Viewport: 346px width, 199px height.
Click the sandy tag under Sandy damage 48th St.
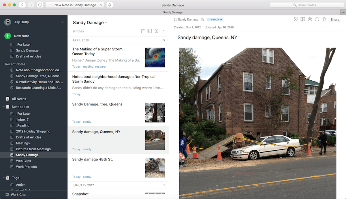[87, 177]
